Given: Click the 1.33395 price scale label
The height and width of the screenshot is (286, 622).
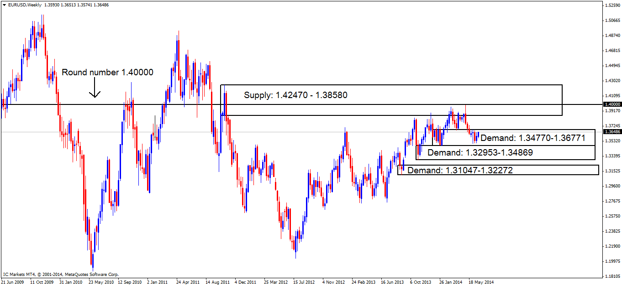Looking at the screenshot, I should point(612,156).
